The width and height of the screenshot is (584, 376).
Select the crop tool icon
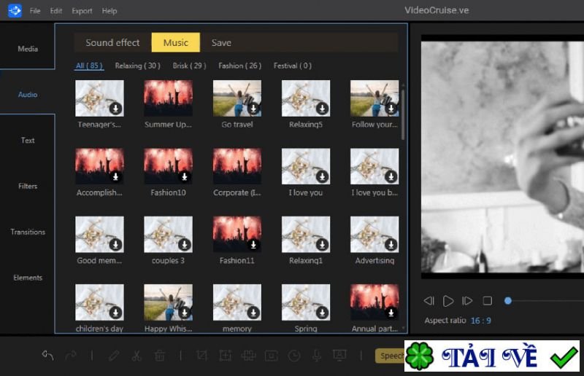pyautogui.click(x=202, y=356)
